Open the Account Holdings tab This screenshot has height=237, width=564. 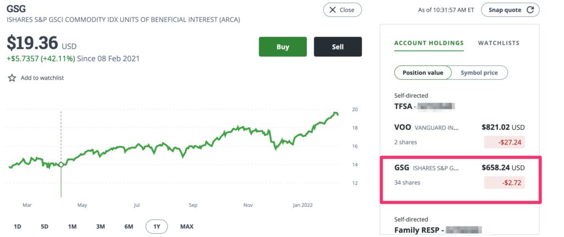coord(429,43)
